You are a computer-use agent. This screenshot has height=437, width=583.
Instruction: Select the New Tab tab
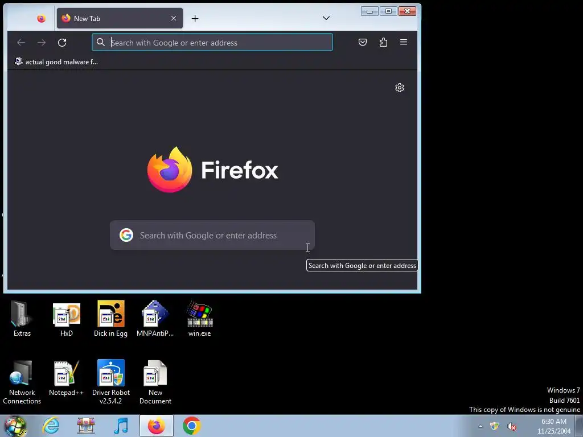tap(120, 18)
